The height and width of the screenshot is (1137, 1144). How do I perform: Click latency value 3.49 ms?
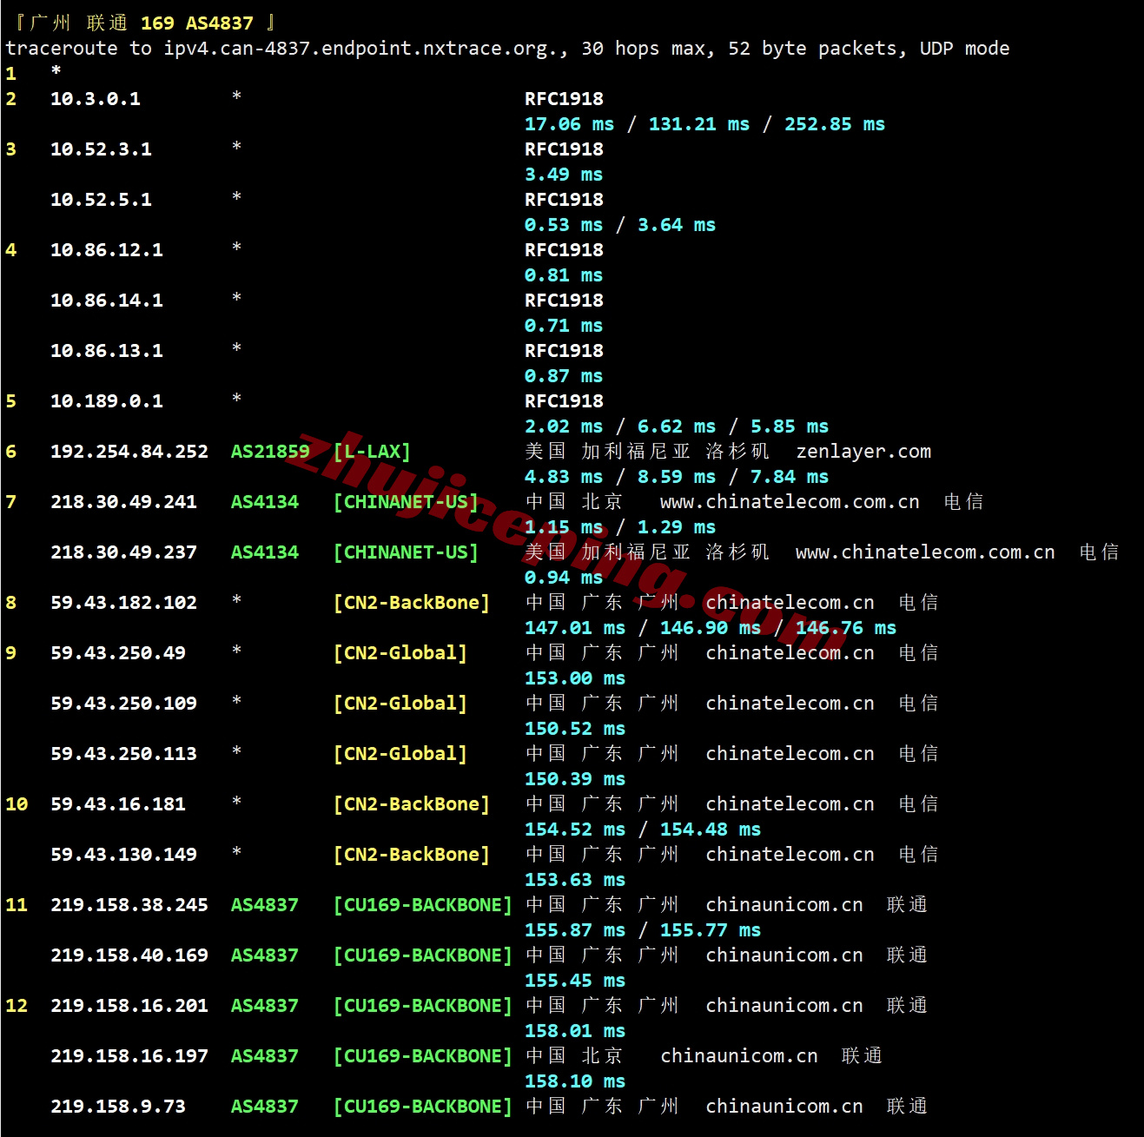coord(564,175)
